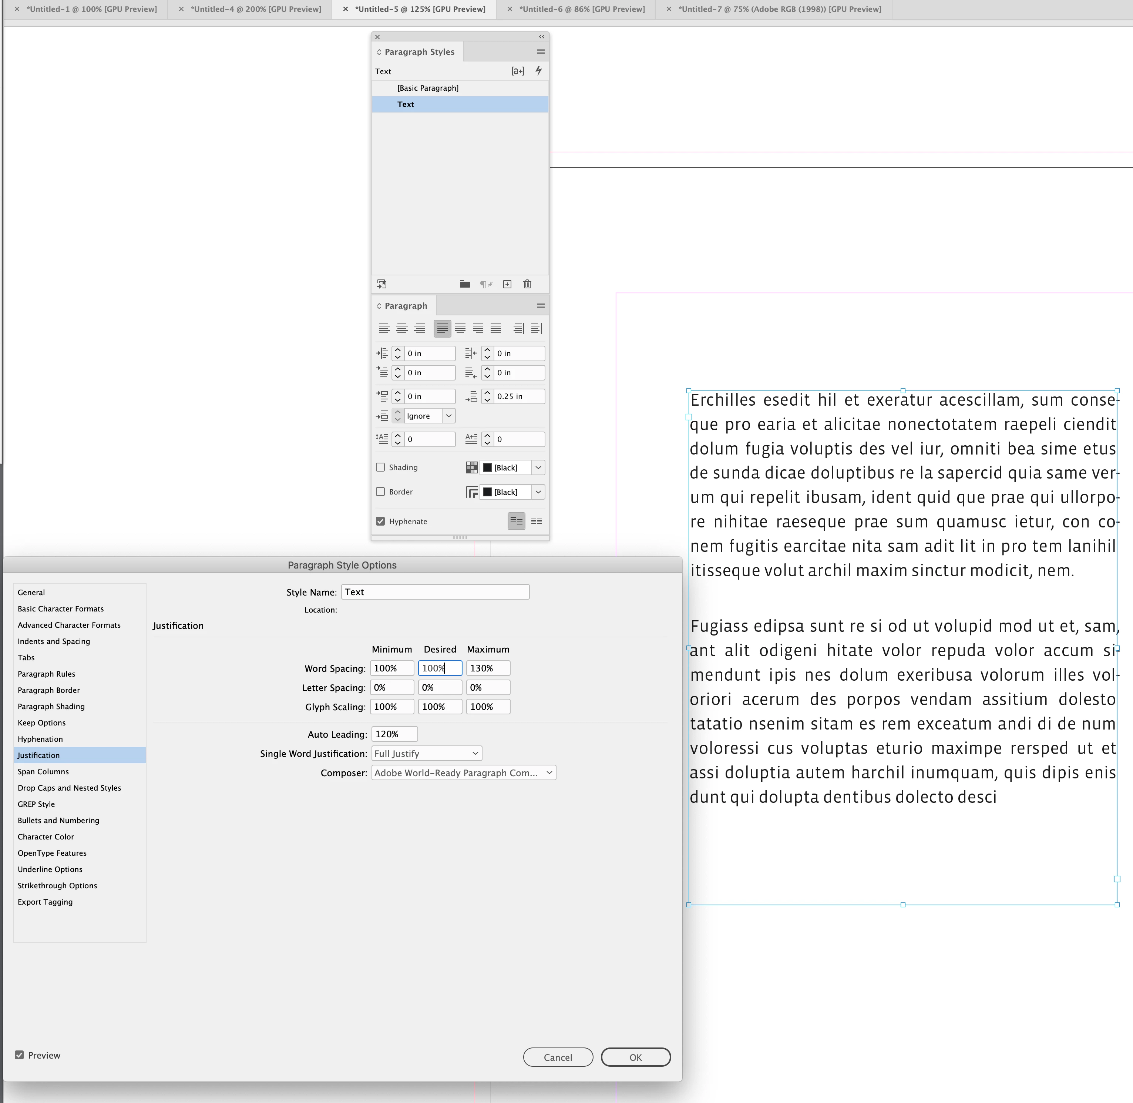Enable the Border checkbox

[x=380, y=492]
